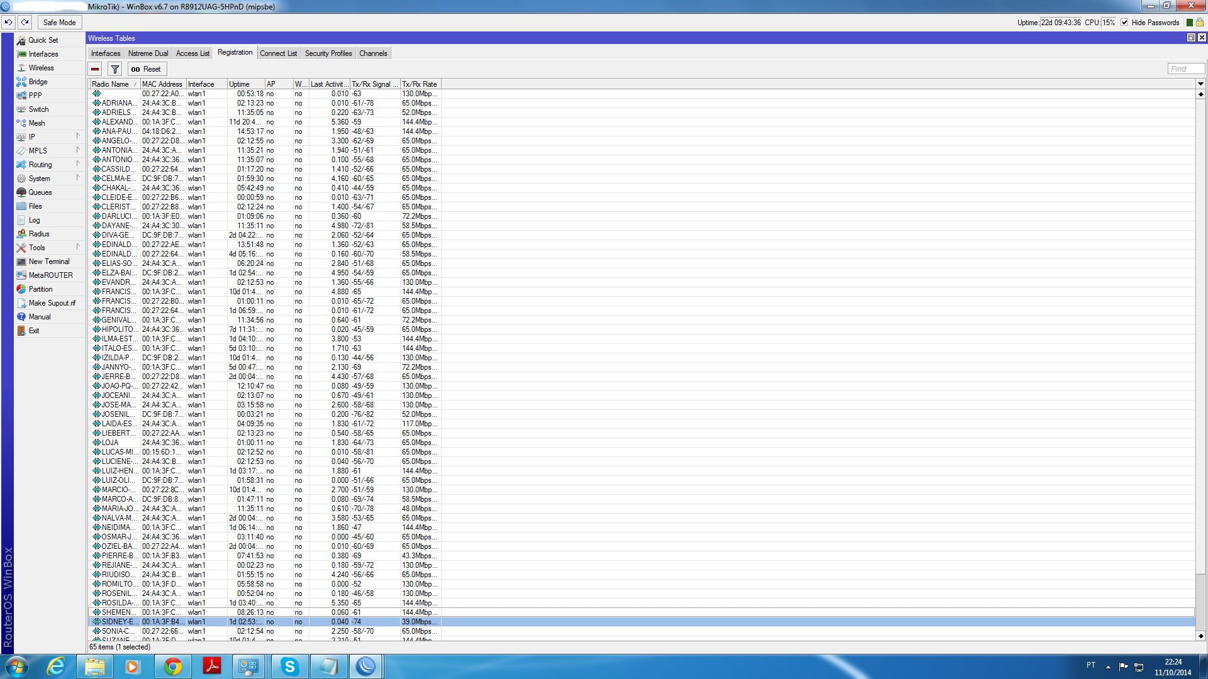Viewport: 1208px width, 679px height.
Task: Click the Reset counters button
Action: click(147, 69)
